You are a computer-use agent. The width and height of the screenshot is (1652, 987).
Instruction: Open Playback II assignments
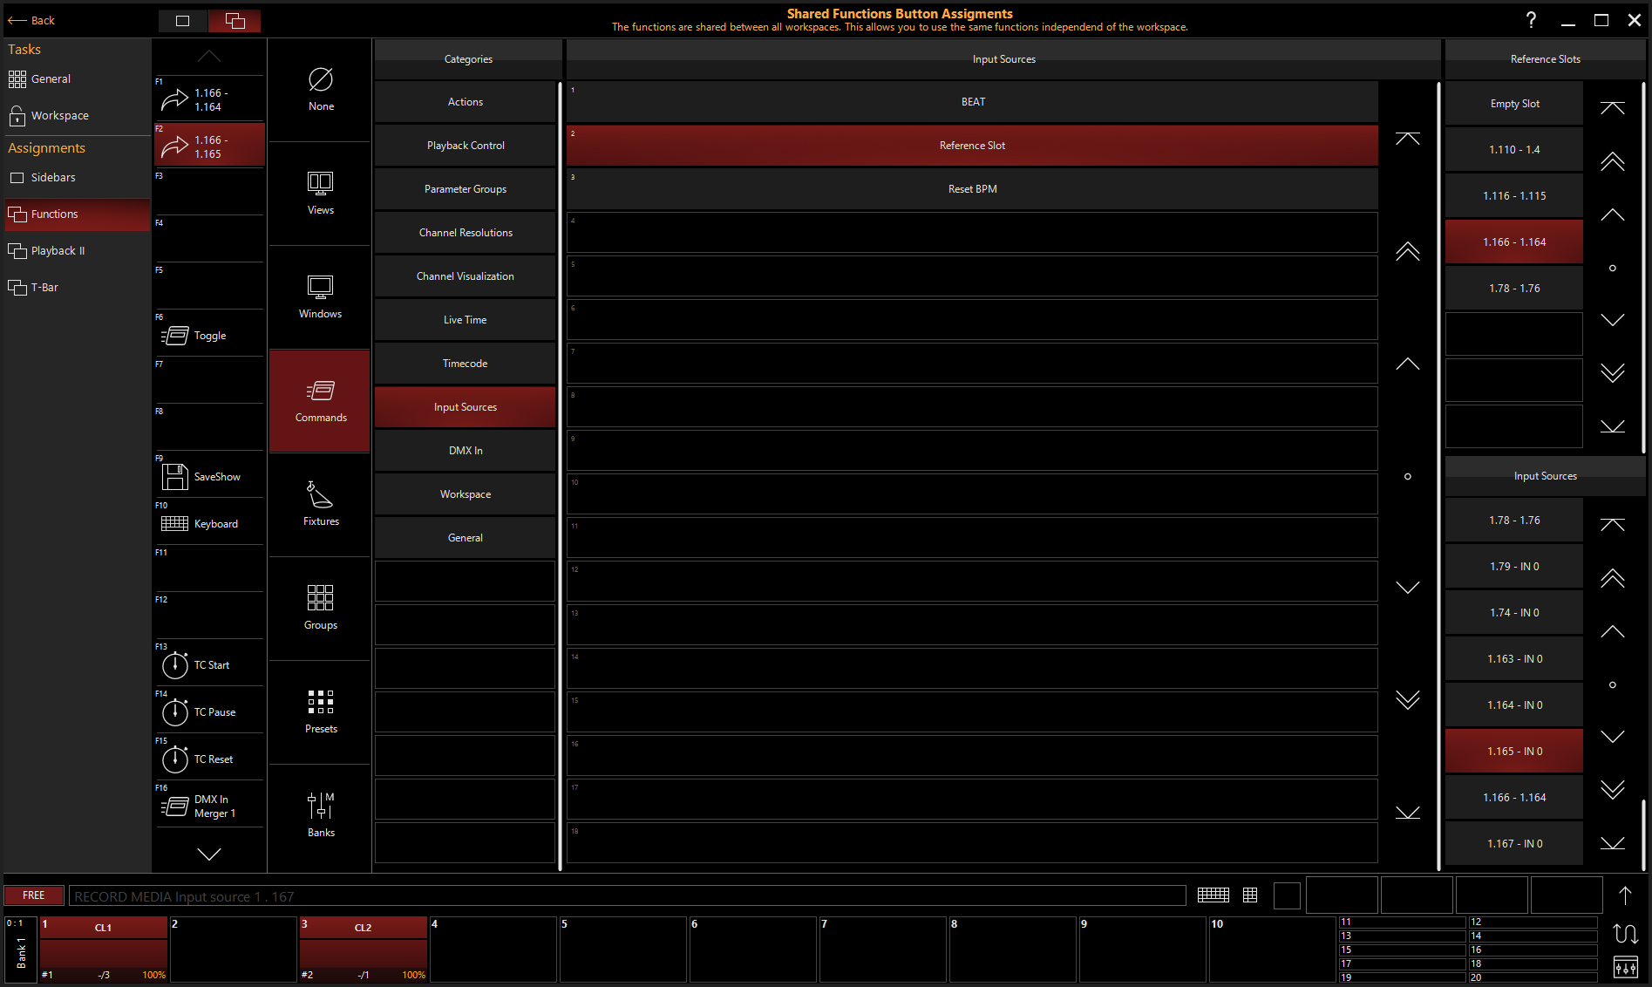coord(77,250)
